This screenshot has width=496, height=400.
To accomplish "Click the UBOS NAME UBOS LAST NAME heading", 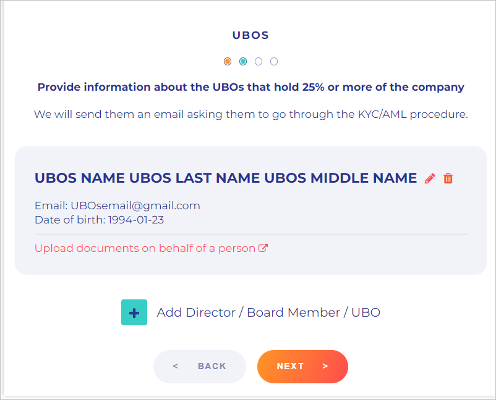I will 226,178.
